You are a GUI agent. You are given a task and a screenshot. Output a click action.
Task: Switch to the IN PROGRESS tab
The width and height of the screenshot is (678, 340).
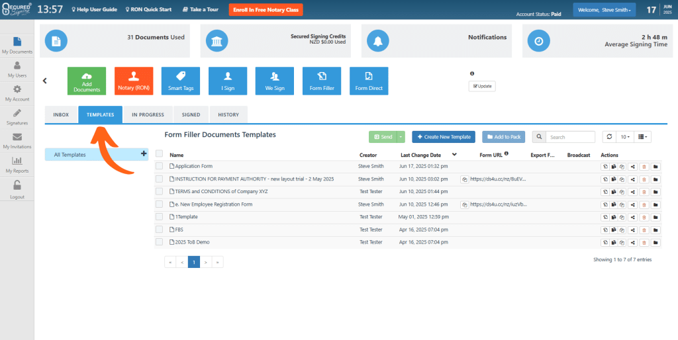148,115
